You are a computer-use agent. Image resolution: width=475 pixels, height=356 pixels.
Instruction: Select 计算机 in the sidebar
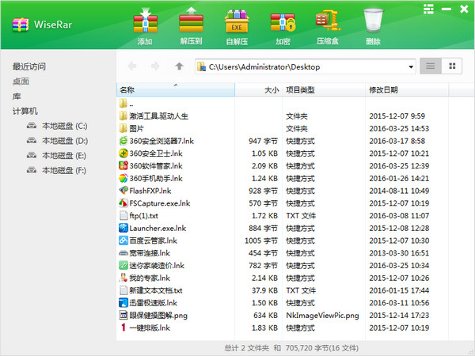coord(25,111)
